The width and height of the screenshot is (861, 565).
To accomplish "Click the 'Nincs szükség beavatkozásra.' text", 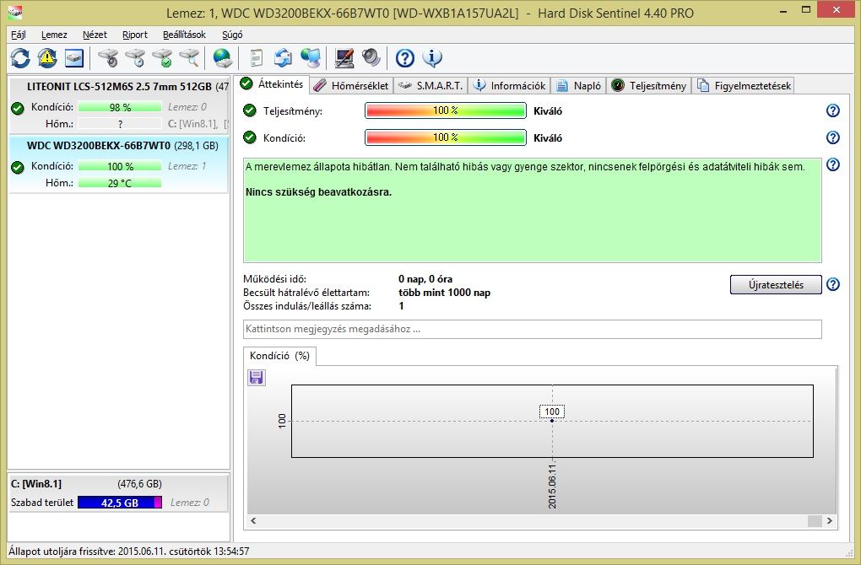I will click(318, 192).
